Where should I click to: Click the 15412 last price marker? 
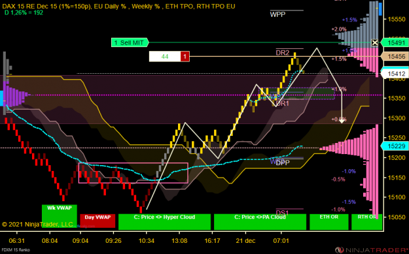pyautogui.click(x=396, y=74)
